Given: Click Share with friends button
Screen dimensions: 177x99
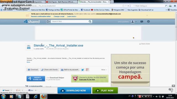Looking at the screenshot, I should (50, 70).
